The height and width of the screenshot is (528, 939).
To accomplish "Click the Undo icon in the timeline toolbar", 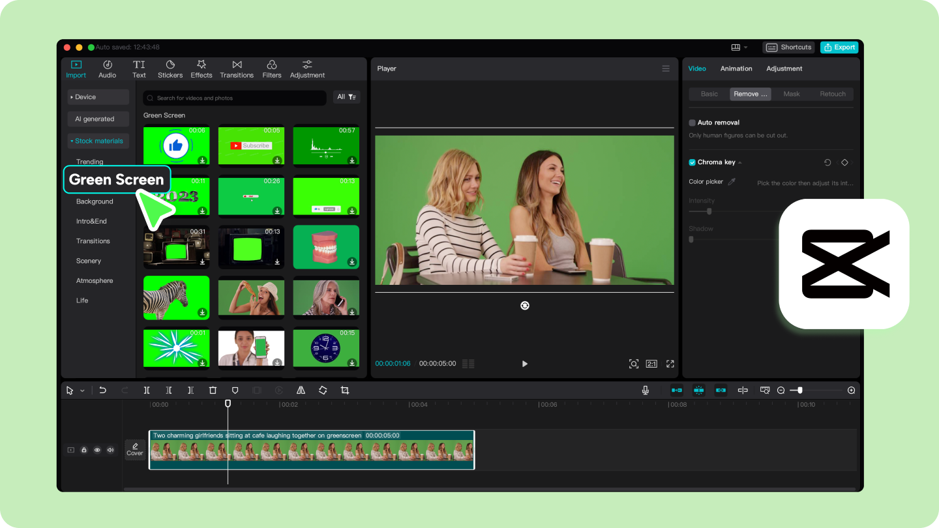I will [103, 390].
